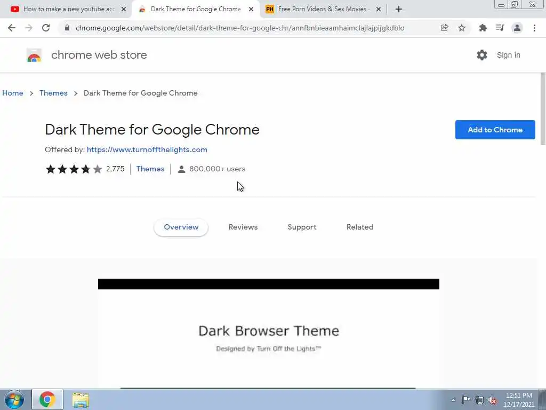Viewport: 546px width, 410px height.
Task: Reload the current page
Action: 46,28
